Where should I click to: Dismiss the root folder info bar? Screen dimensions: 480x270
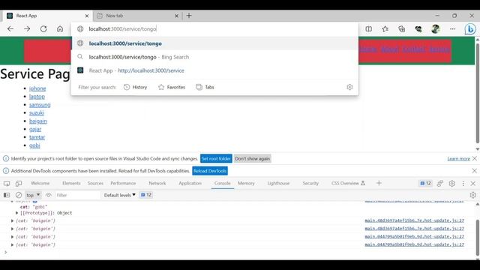pyautogui.click(x=475, y=158)
